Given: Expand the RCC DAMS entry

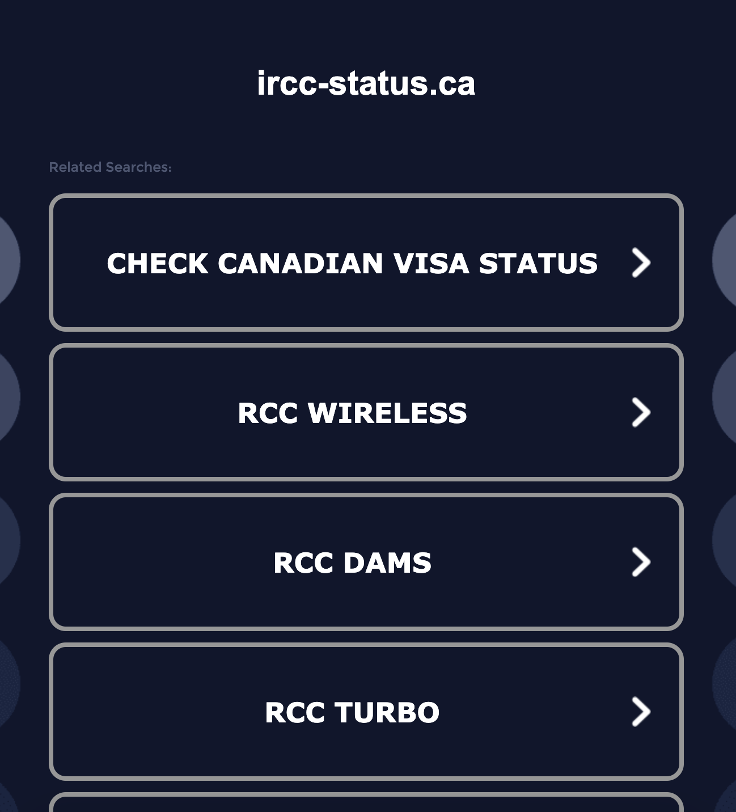Looking at the screenshot, I should [x=367, y=563].
